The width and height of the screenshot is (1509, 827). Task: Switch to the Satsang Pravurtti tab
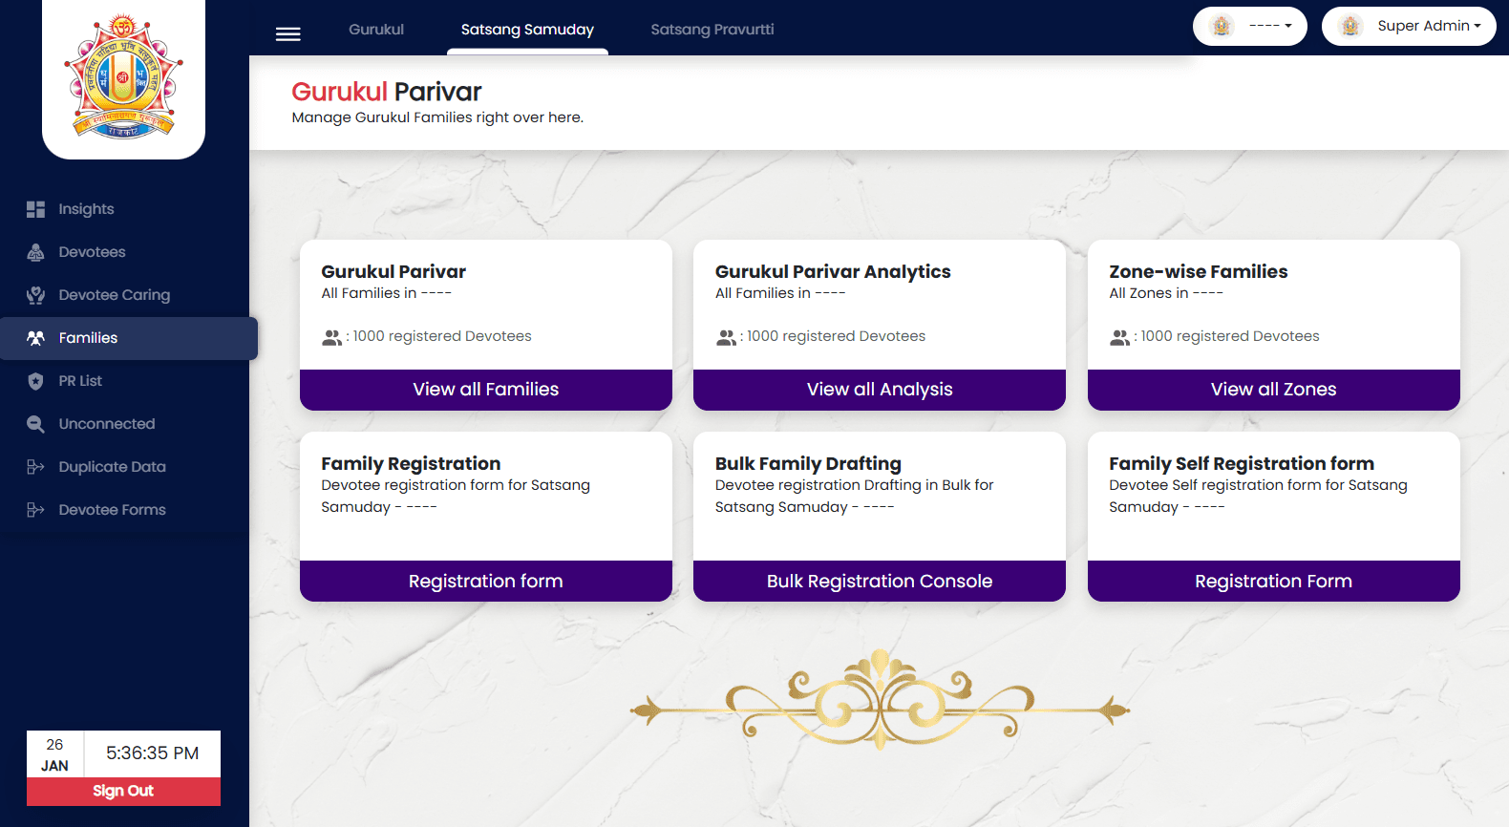(712, 30)
